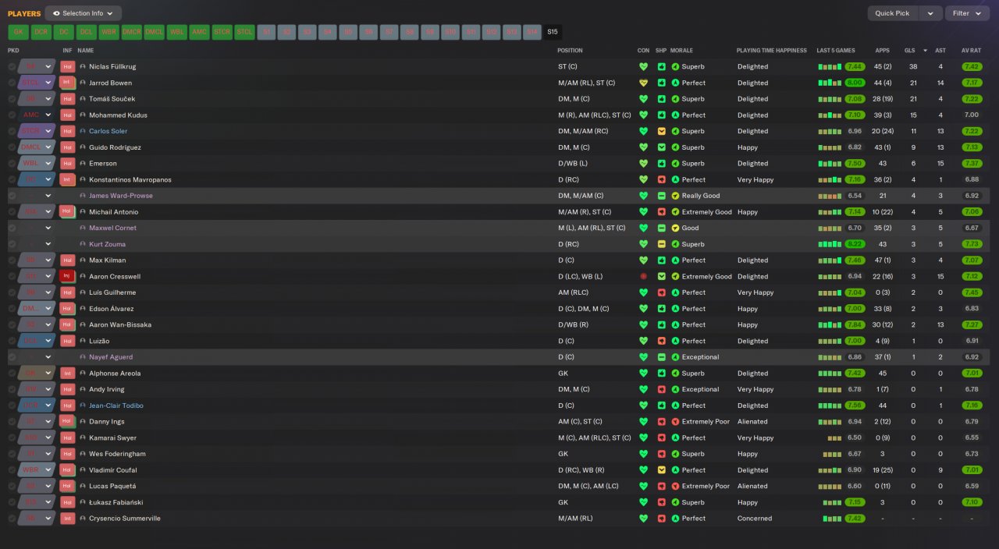The height and width of the screenshot is (549, 999).
Task: Click the sharpness icon for Carlos Soler
Action: pyautogui.click(x=662, y=131)
